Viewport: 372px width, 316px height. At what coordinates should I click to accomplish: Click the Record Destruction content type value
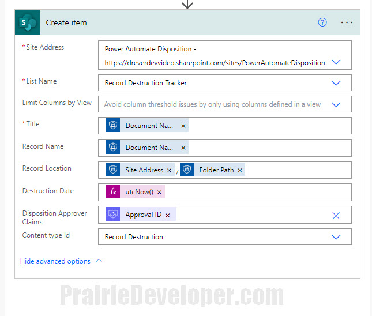coord(134,237)
